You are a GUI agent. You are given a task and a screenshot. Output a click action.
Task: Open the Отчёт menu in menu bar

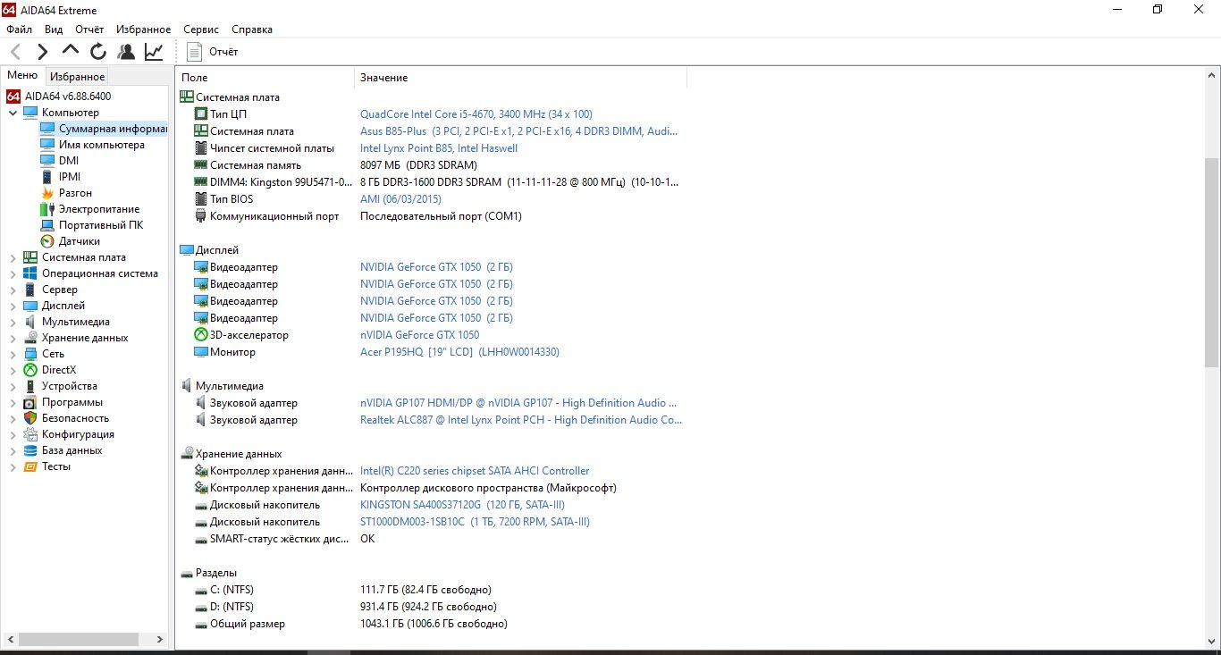pos(89,29)
